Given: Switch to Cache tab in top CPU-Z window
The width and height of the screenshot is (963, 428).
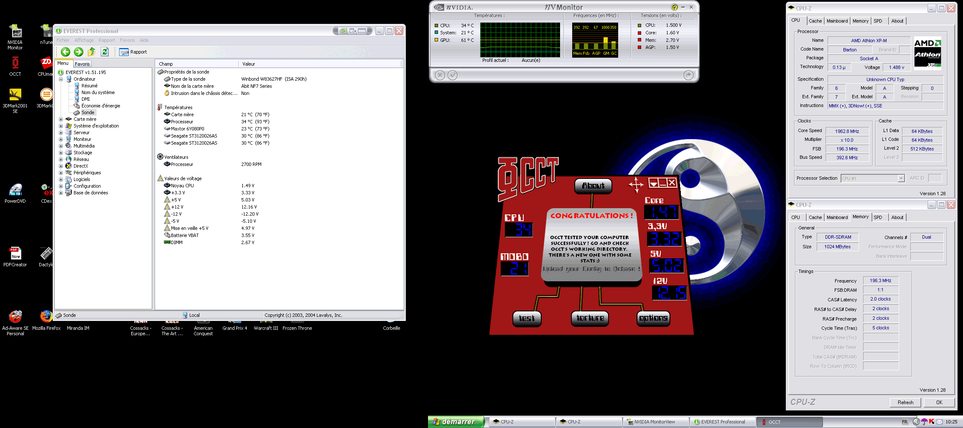Looking at the screenshot, I should (x=815, y=21).
